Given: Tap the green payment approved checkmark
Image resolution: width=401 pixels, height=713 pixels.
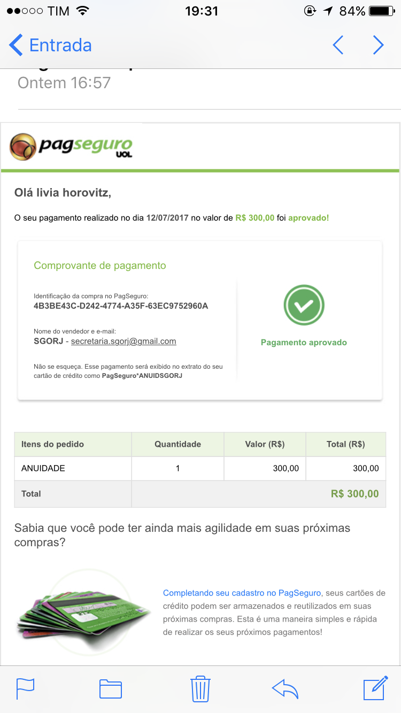Looking at the screenshot, I should 304,305.
